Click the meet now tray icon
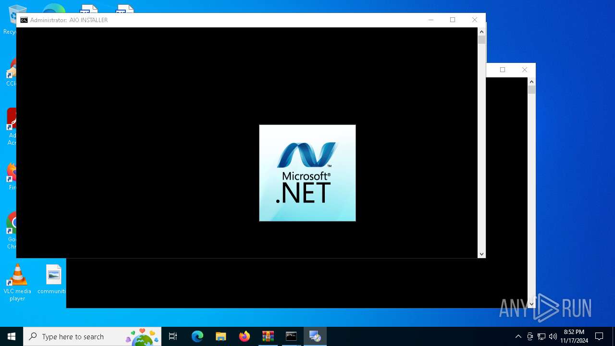Screen dimensions: 615x346 (x=530, y=336)
